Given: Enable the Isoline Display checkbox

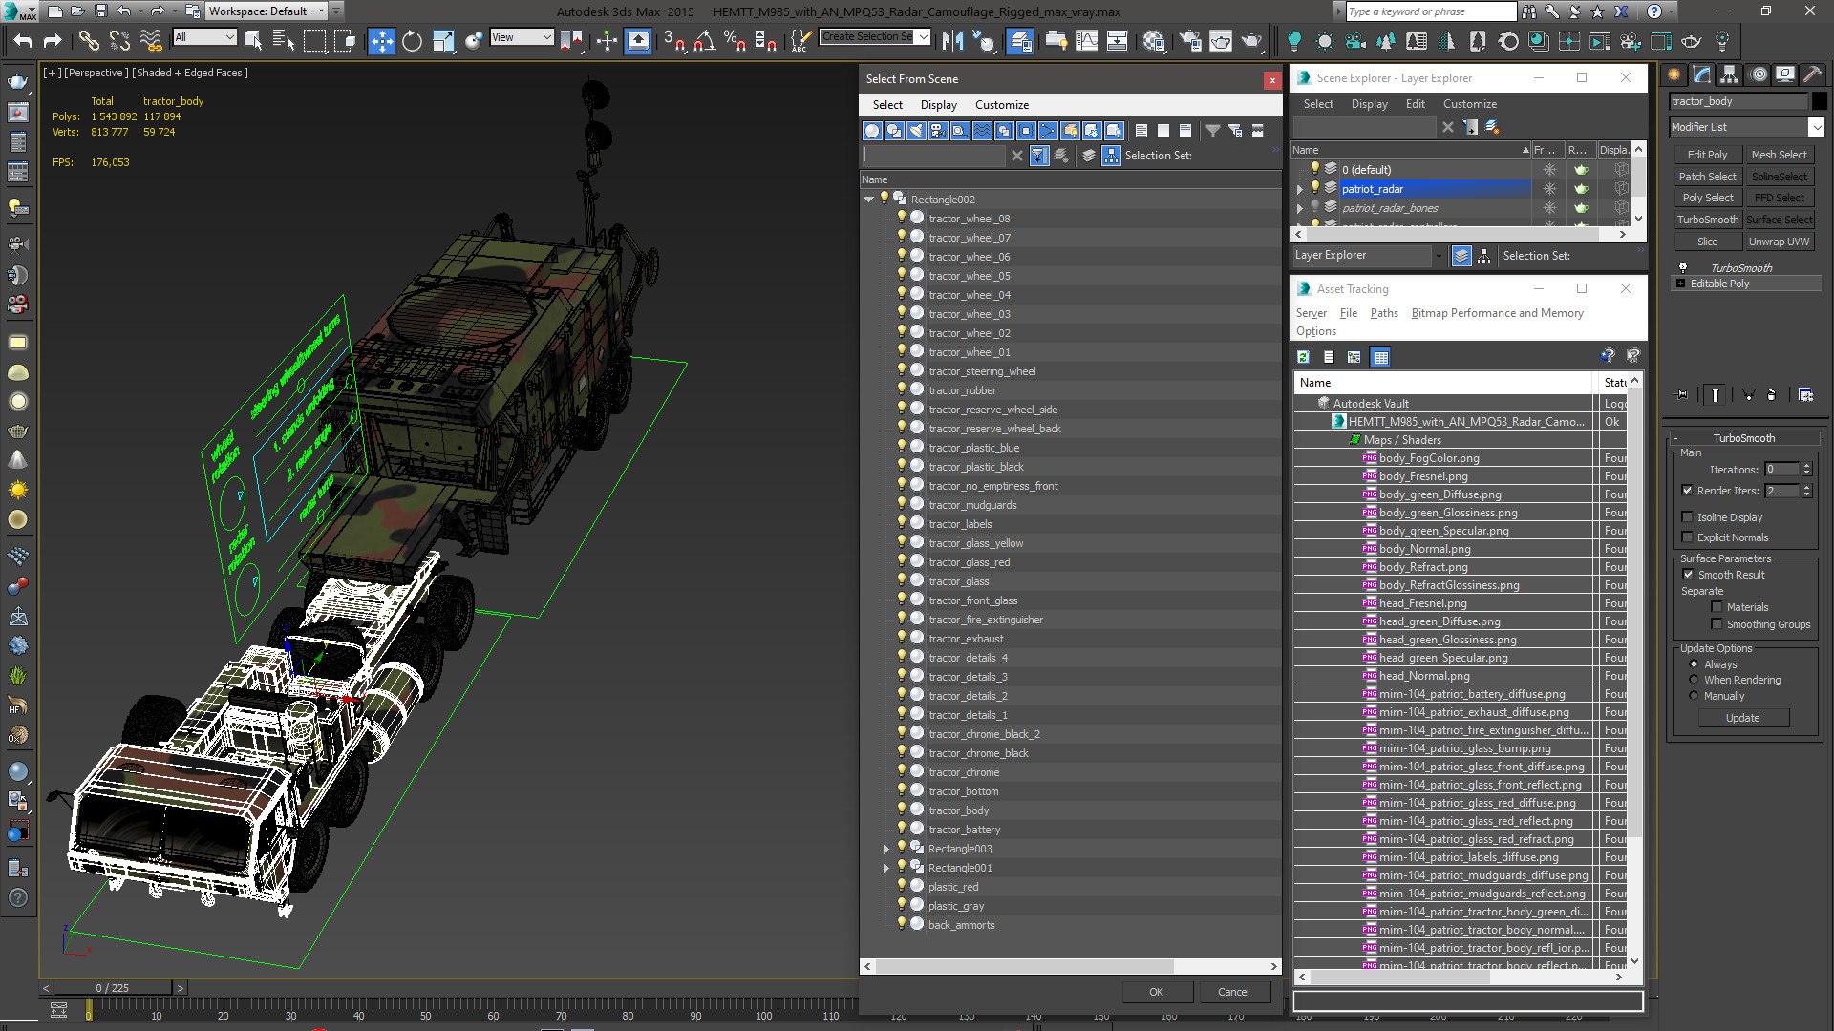Looking at the screenshot, I should (1687, 517).
